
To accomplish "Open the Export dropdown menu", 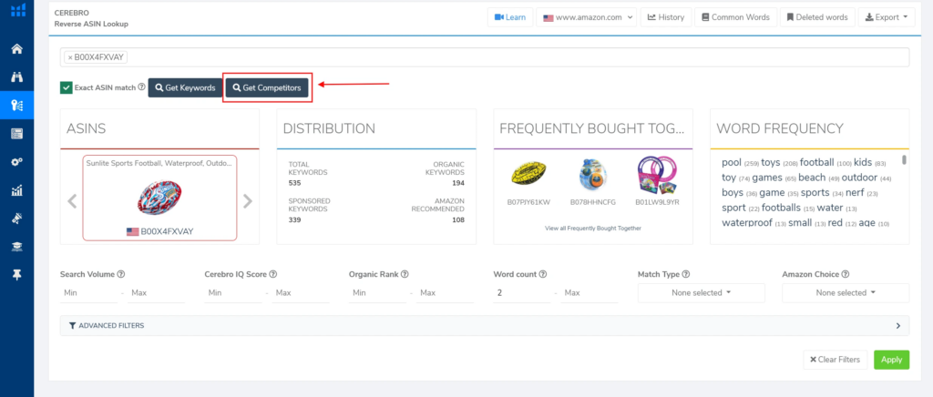I will point(887,17).
